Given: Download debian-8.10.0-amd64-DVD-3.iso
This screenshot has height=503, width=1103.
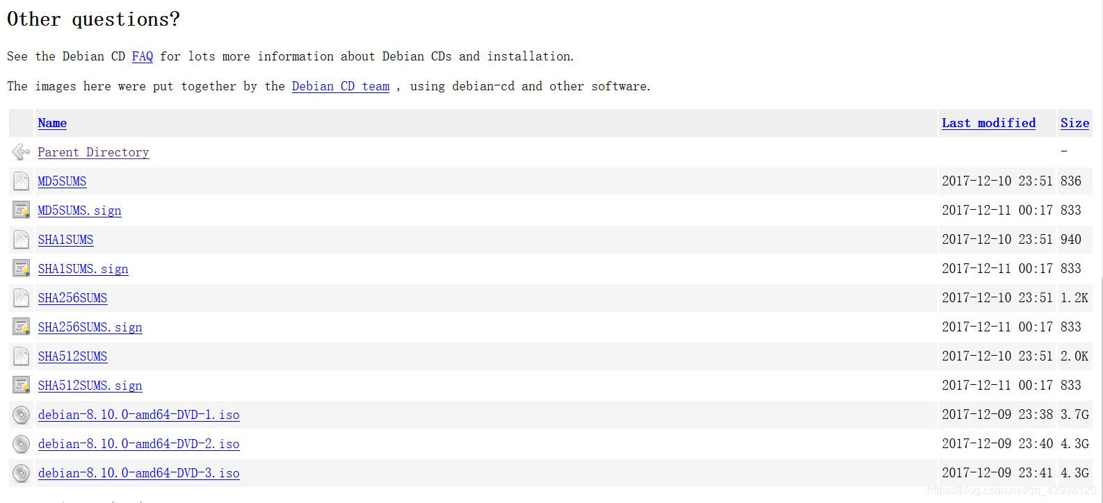Looking at the screenshot, I should [x=138, y=473].
